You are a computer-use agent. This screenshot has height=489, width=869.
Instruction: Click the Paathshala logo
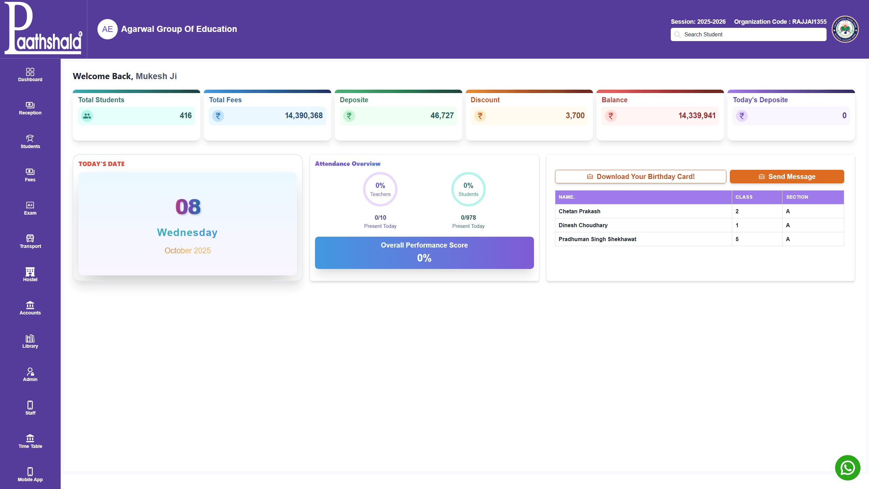[43, 29]
